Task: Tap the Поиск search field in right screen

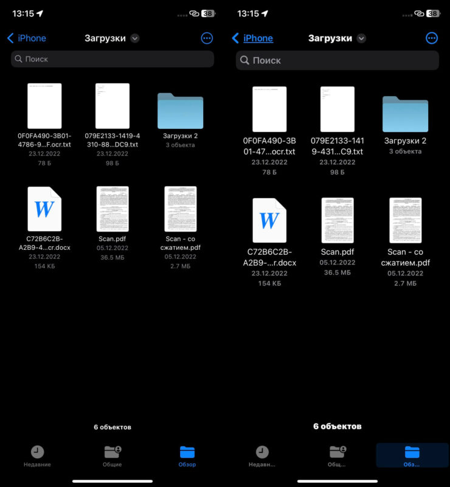Action: click(337, 60)
